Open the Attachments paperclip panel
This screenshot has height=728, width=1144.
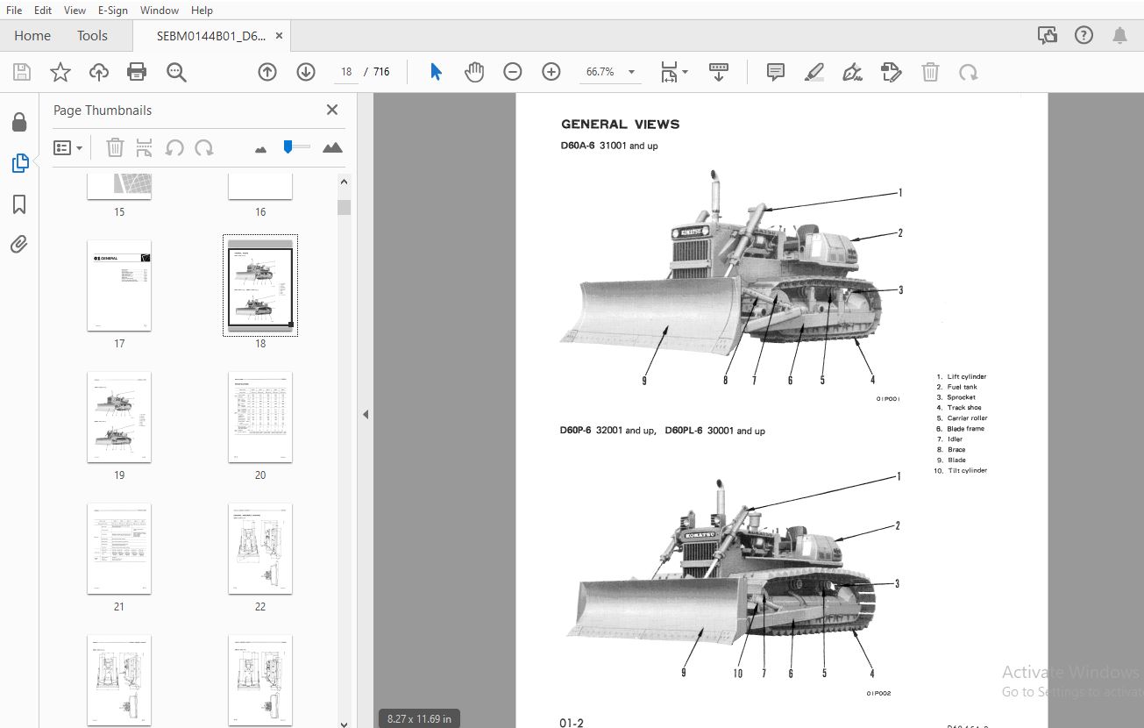point(19,245)
